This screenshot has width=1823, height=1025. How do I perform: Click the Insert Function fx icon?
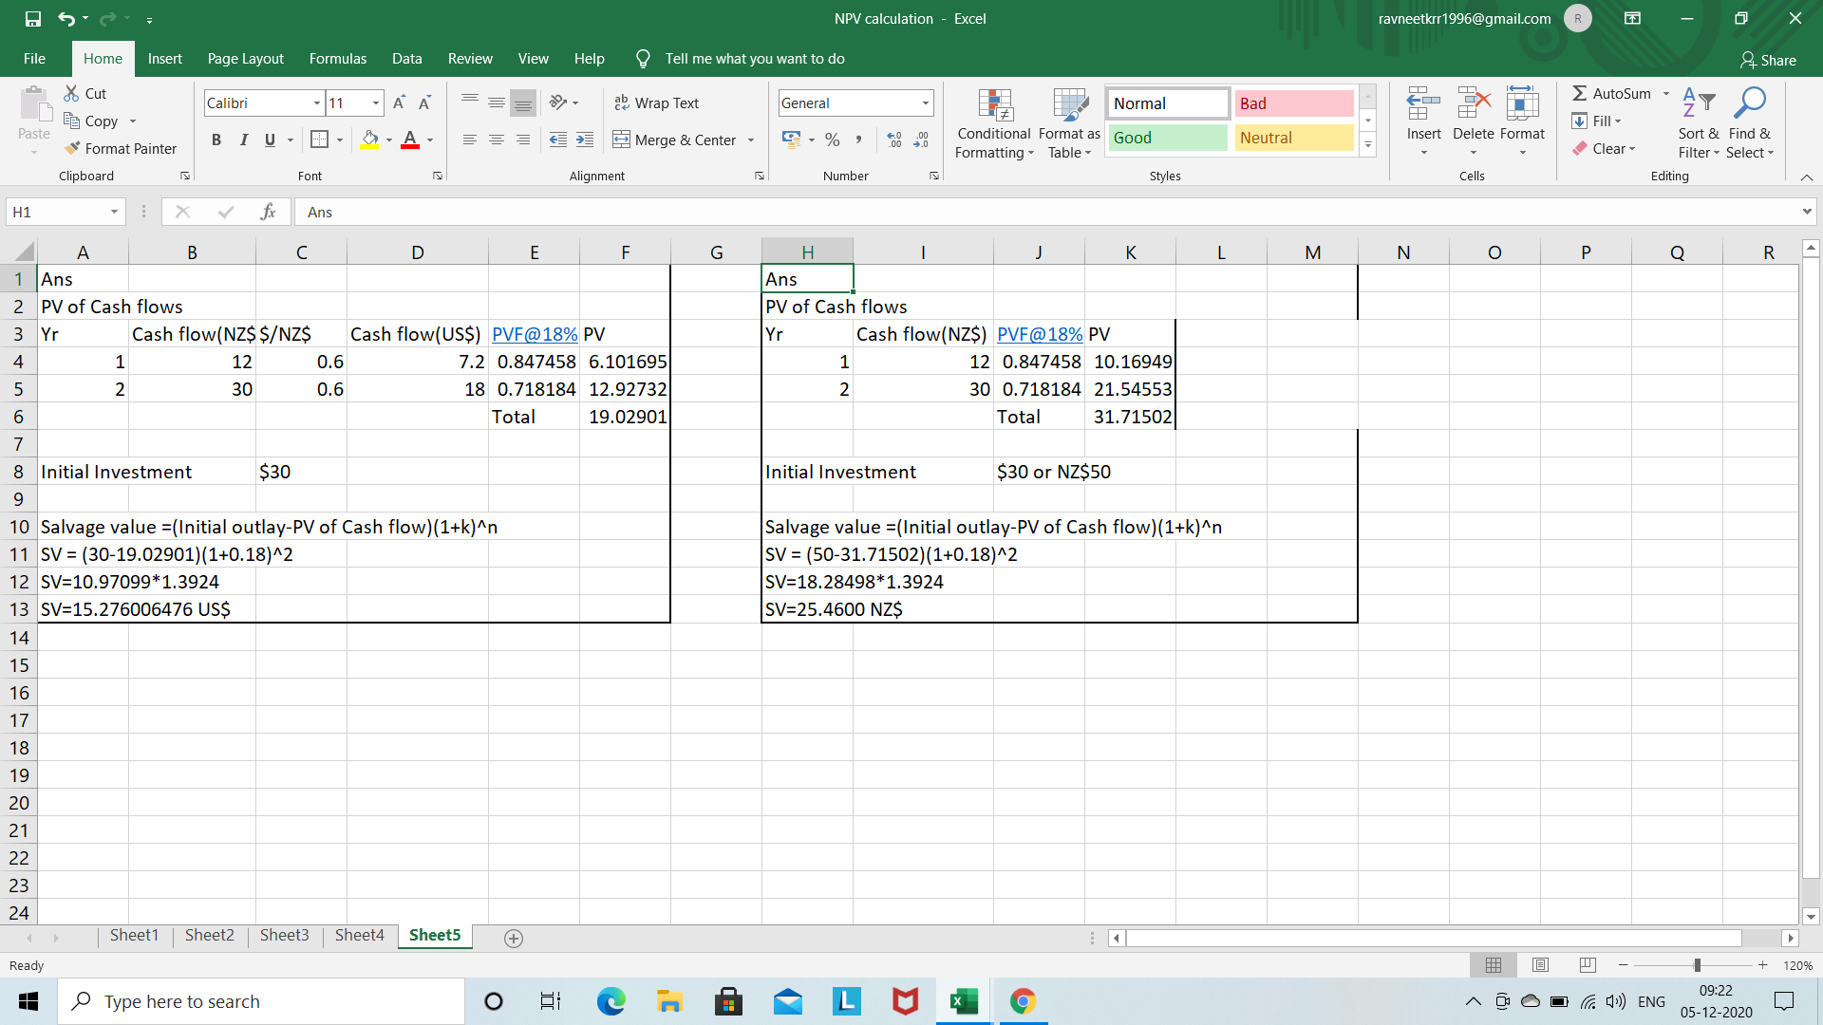pyautogui.click(x=268, y=212)
